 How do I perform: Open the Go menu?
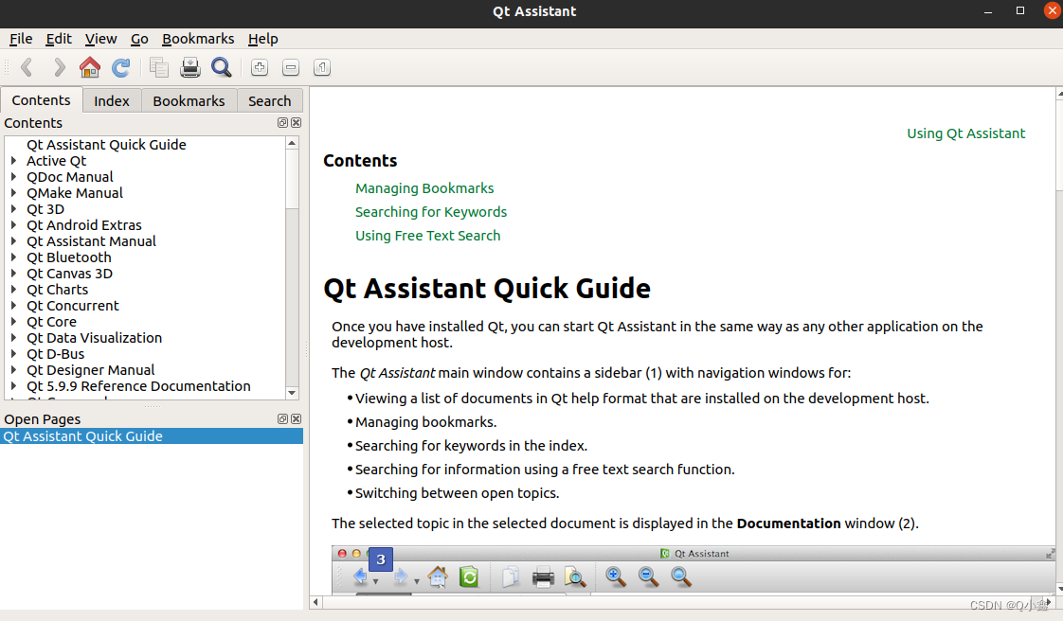139,39
